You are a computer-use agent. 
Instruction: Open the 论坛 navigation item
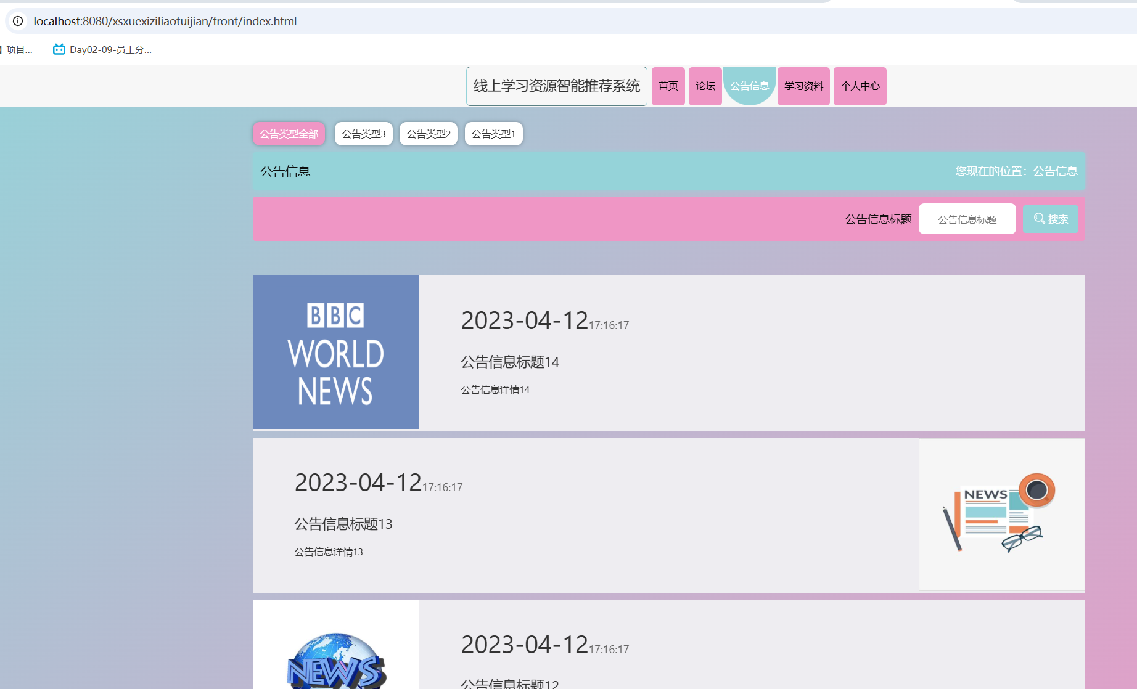(705, 86)
